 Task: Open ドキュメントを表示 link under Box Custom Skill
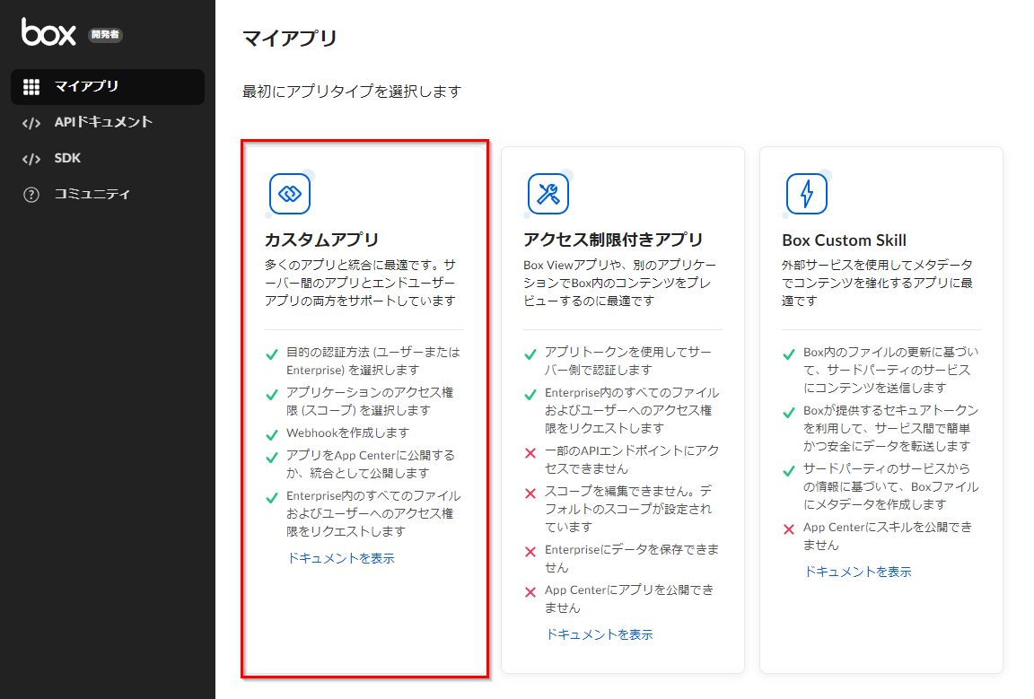coord(858,572)
